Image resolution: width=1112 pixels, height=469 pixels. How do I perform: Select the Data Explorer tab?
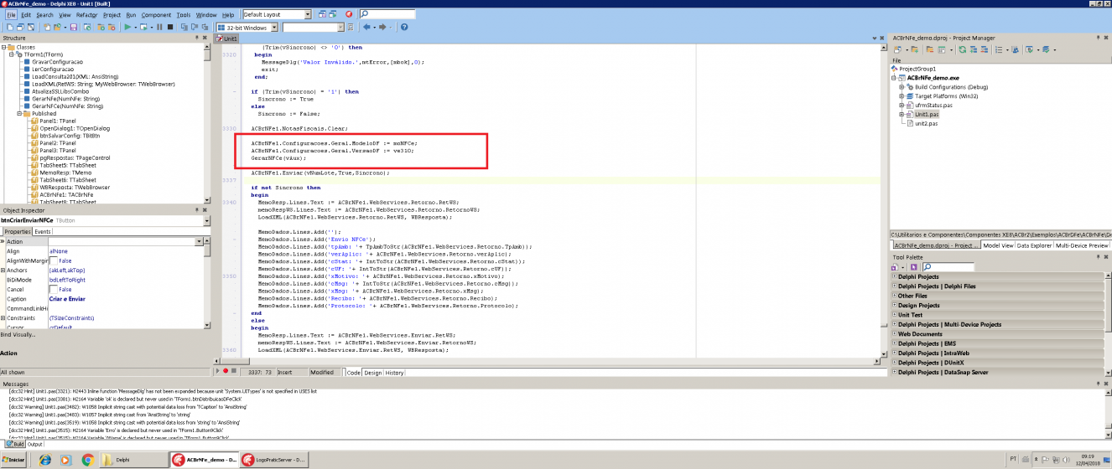1034,245
